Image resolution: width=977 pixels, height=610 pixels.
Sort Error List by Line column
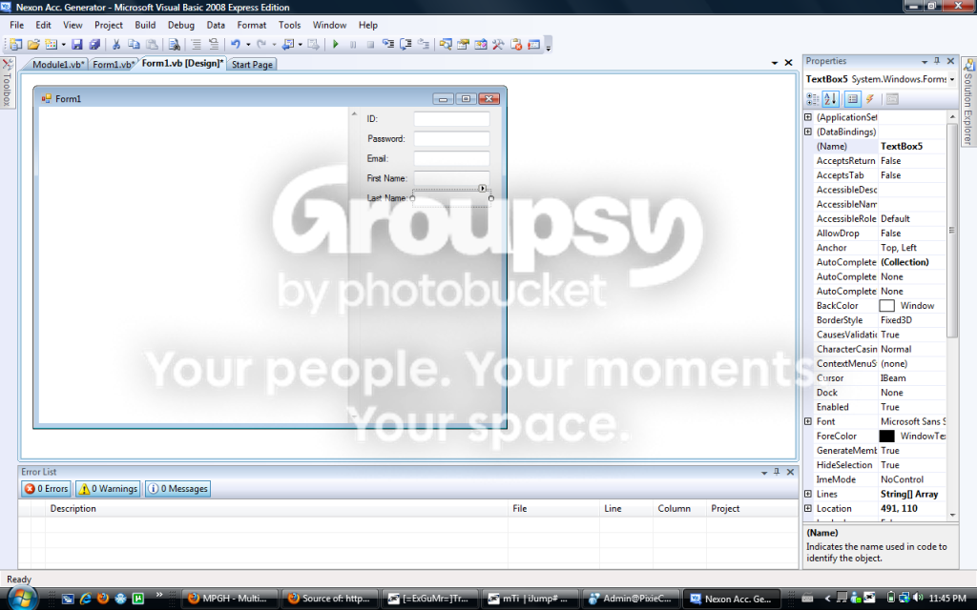[x=626, y=509]
